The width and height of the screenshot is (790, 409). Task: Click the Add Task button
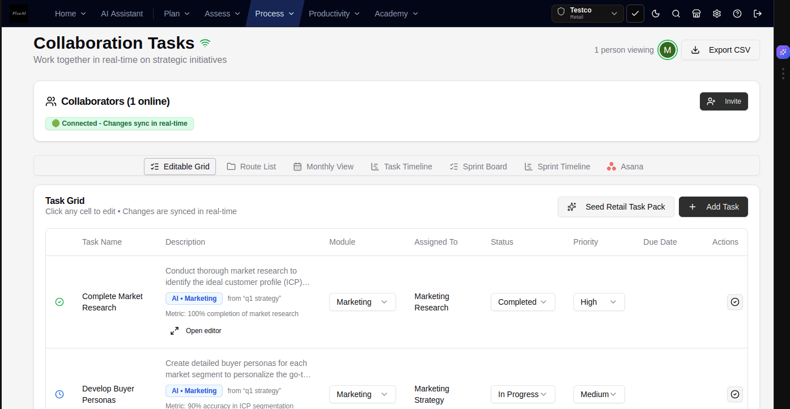coord(713,207)
